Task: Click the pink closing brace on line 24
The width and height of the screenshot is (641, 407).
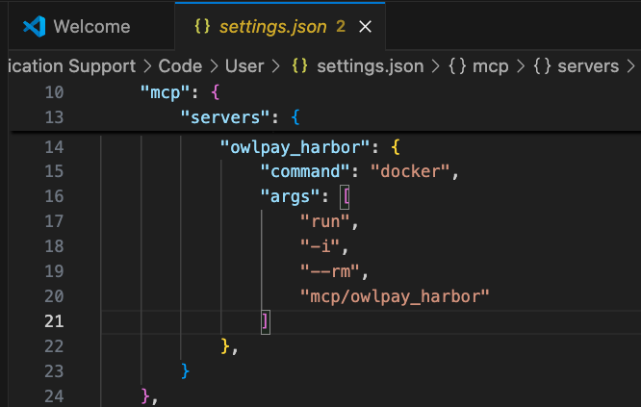Action: pyautogui.click(x=145, y=396)
